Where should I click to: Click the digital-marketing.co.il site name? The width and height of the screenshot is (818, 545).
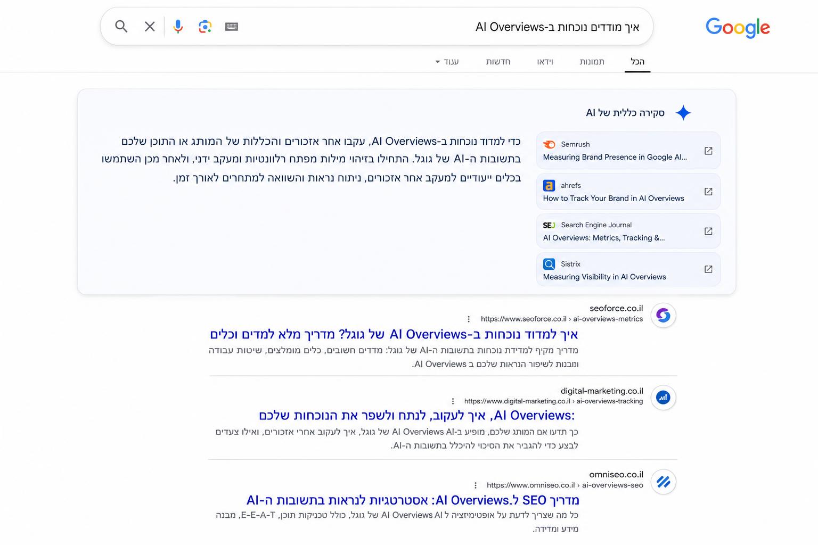[602, 391]
